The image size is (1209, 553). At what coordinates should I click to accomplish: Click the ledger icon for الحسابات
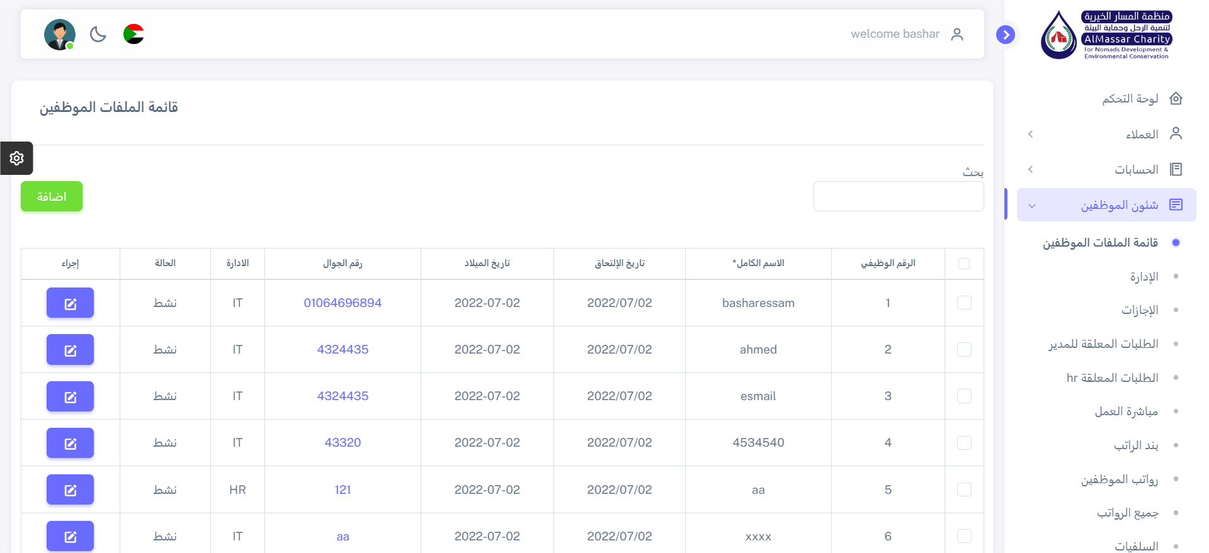[x=1176, y=169]
